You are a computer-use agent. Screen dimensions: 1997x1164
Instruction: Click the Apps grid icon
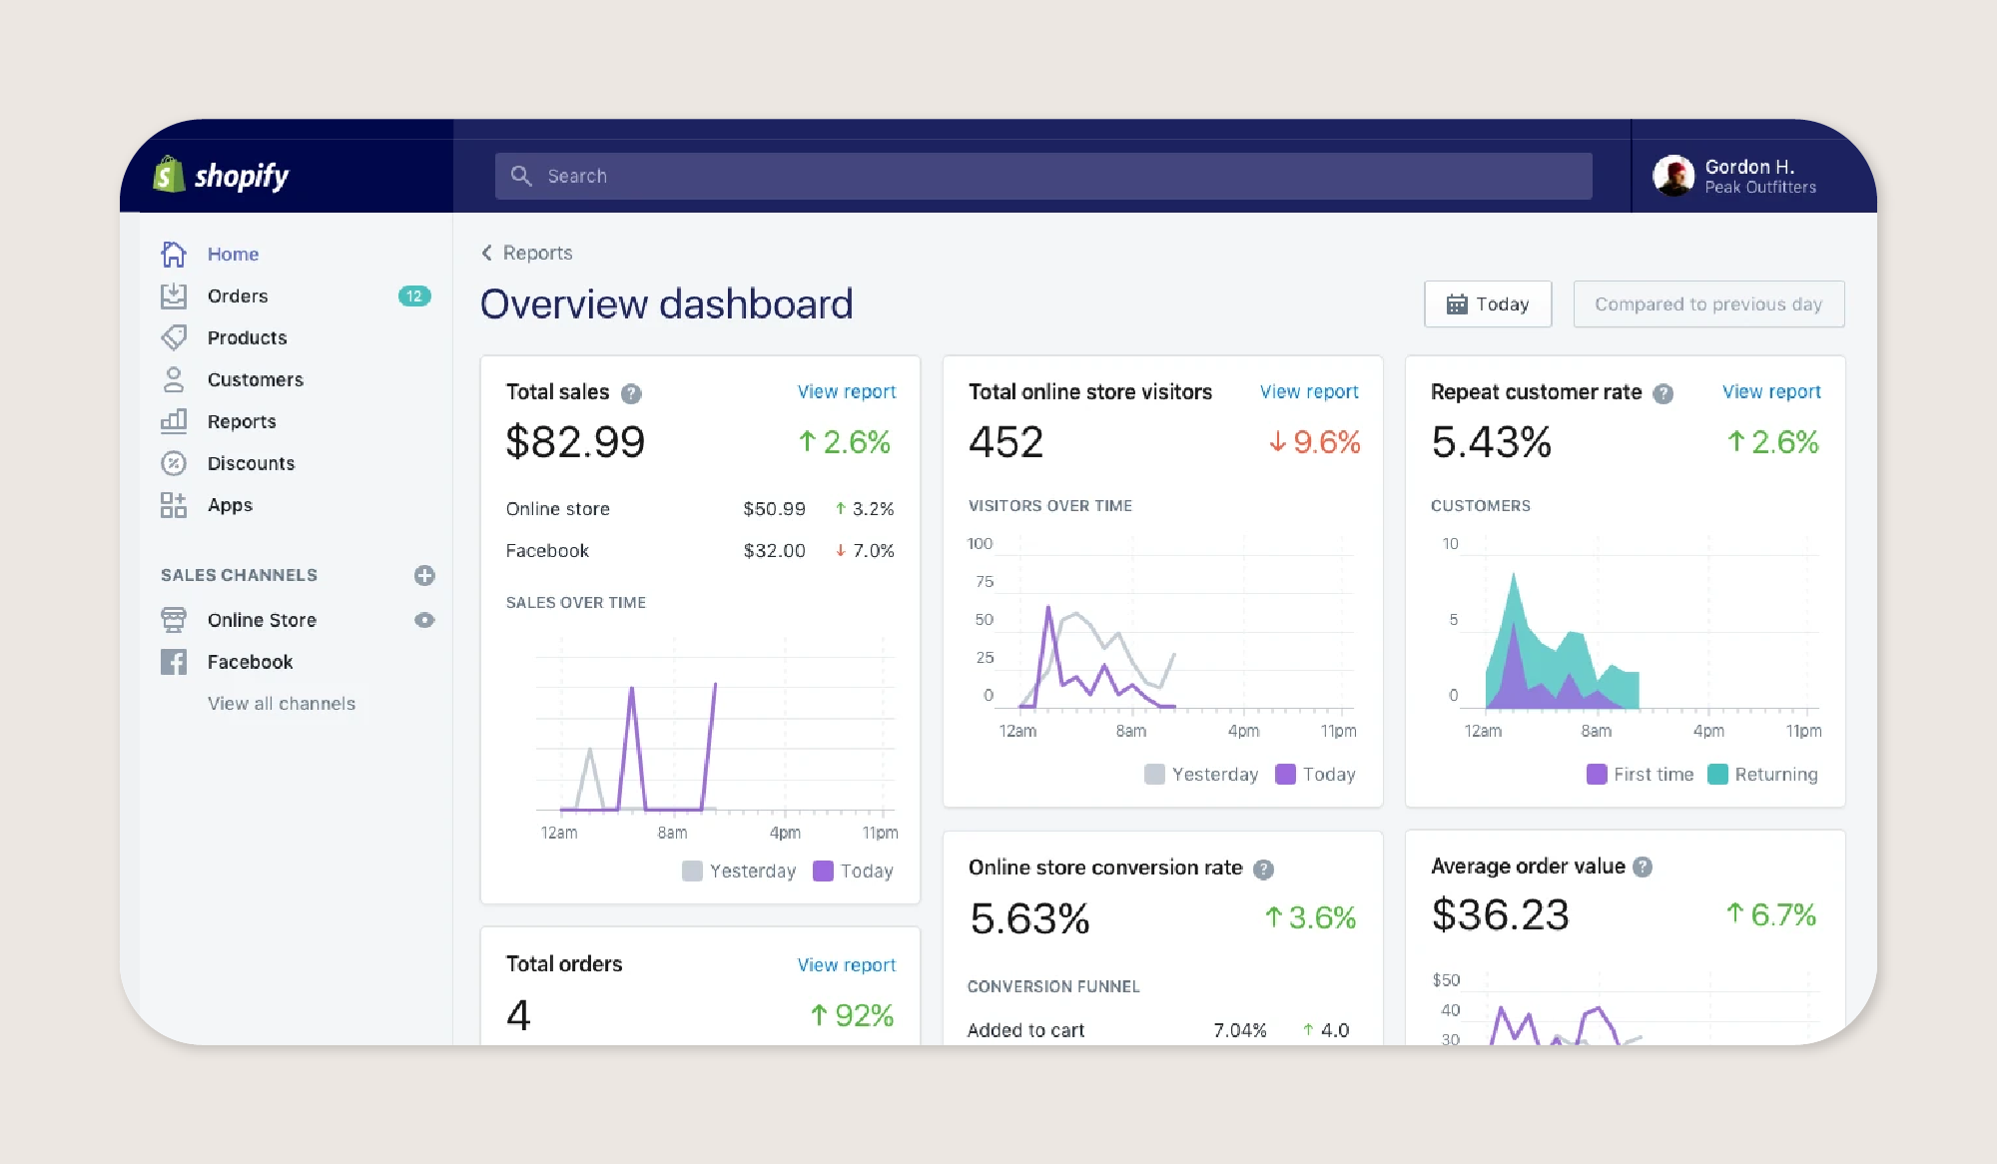coord(174,506)
